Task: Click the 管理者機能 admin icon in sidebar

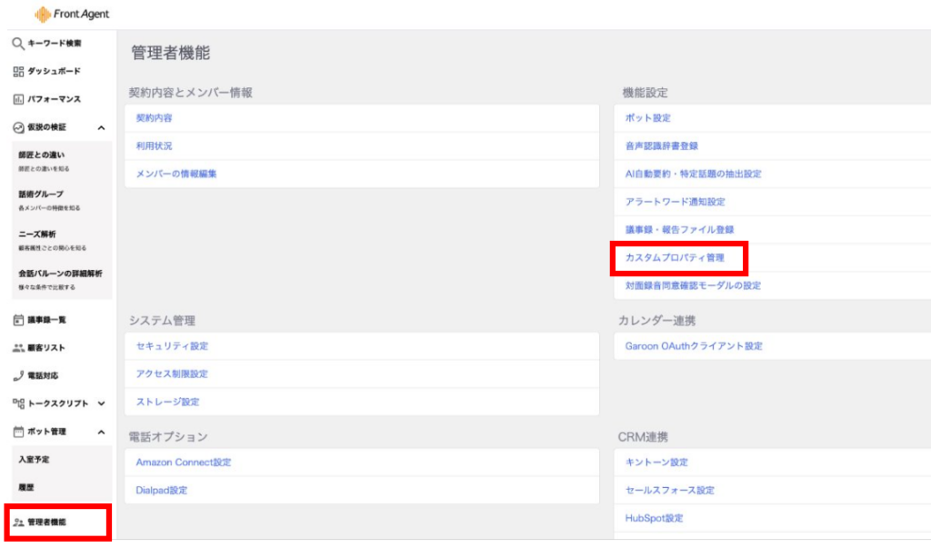Action: 18,523
